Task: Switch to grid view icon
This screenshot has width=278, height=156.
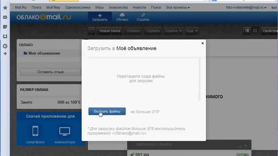Action: coord(255,31)
